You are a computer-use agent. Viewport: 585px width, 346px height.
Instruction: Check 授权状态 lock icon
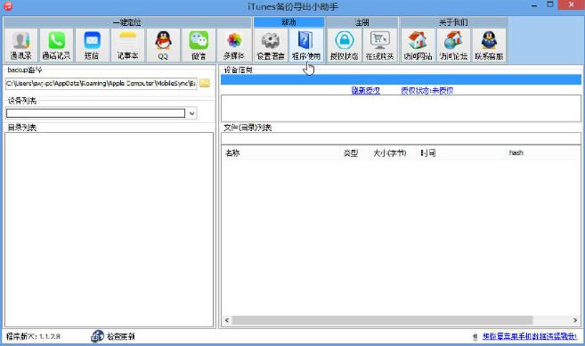coord(344,45)
